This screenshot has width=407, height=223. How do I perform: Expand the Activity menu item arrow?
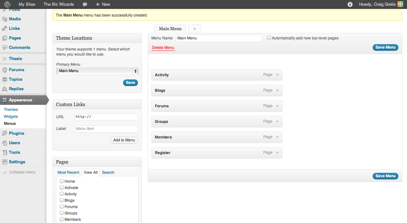tap(277, 75)
